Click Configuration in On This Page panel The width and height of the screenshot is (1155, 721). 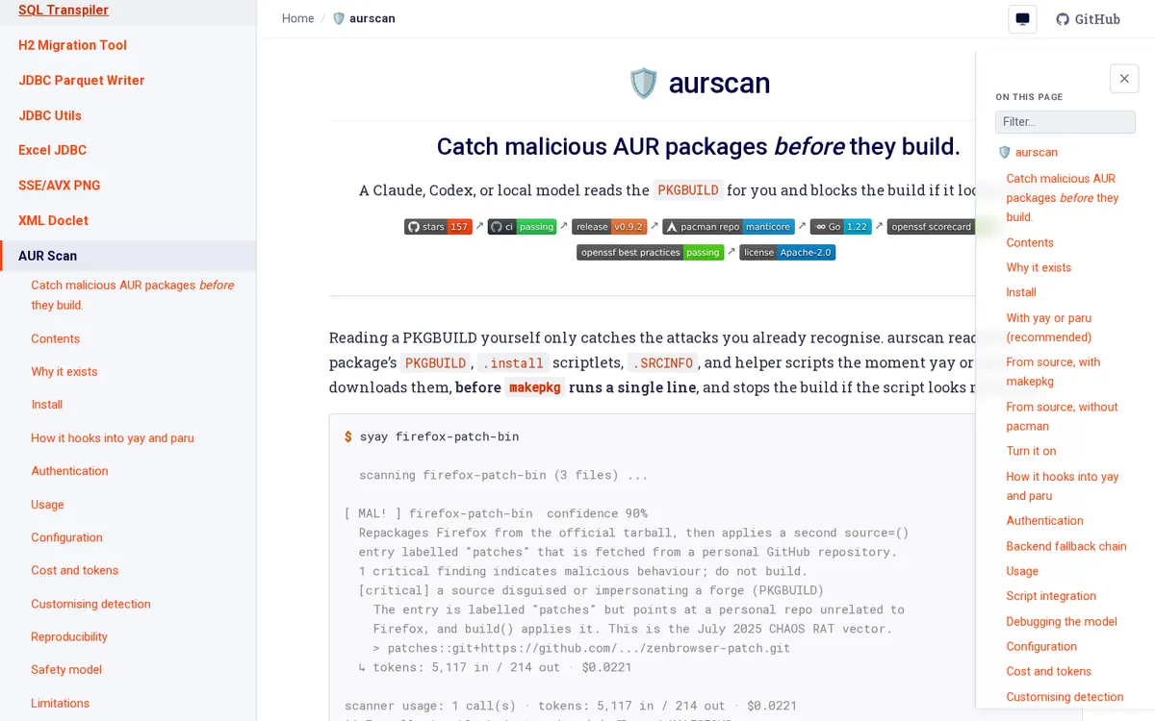pyautogui.click(x=1041, y=647)
